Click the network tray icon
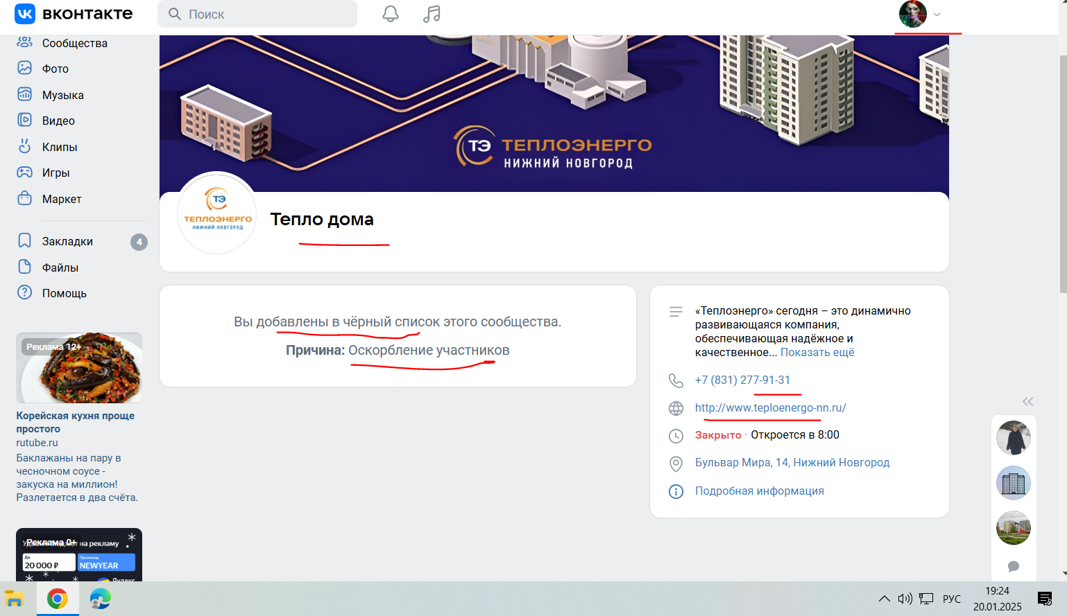Screen dimensions: 1067x616 [x=926, y=599]
